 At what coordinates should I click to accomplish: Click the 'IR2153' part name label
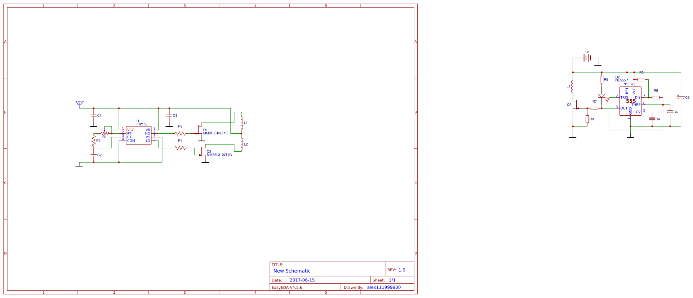click(x=142, y=124)
